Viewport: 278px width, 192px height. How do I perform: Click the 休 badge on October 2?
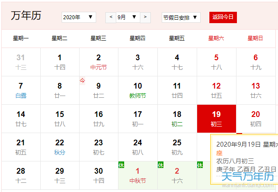(160, 165)
